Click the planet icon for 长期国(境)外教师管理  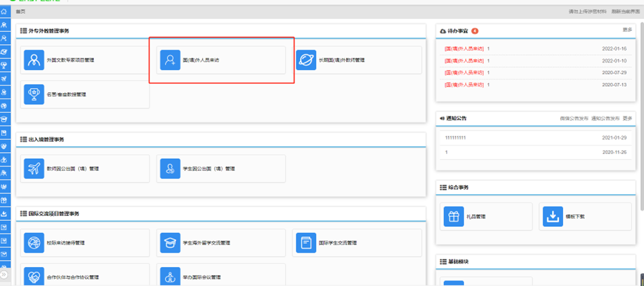[x=306, y=60]
